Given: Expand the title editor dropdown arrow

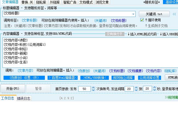Looking at the screenshot, I should point(133,14).
